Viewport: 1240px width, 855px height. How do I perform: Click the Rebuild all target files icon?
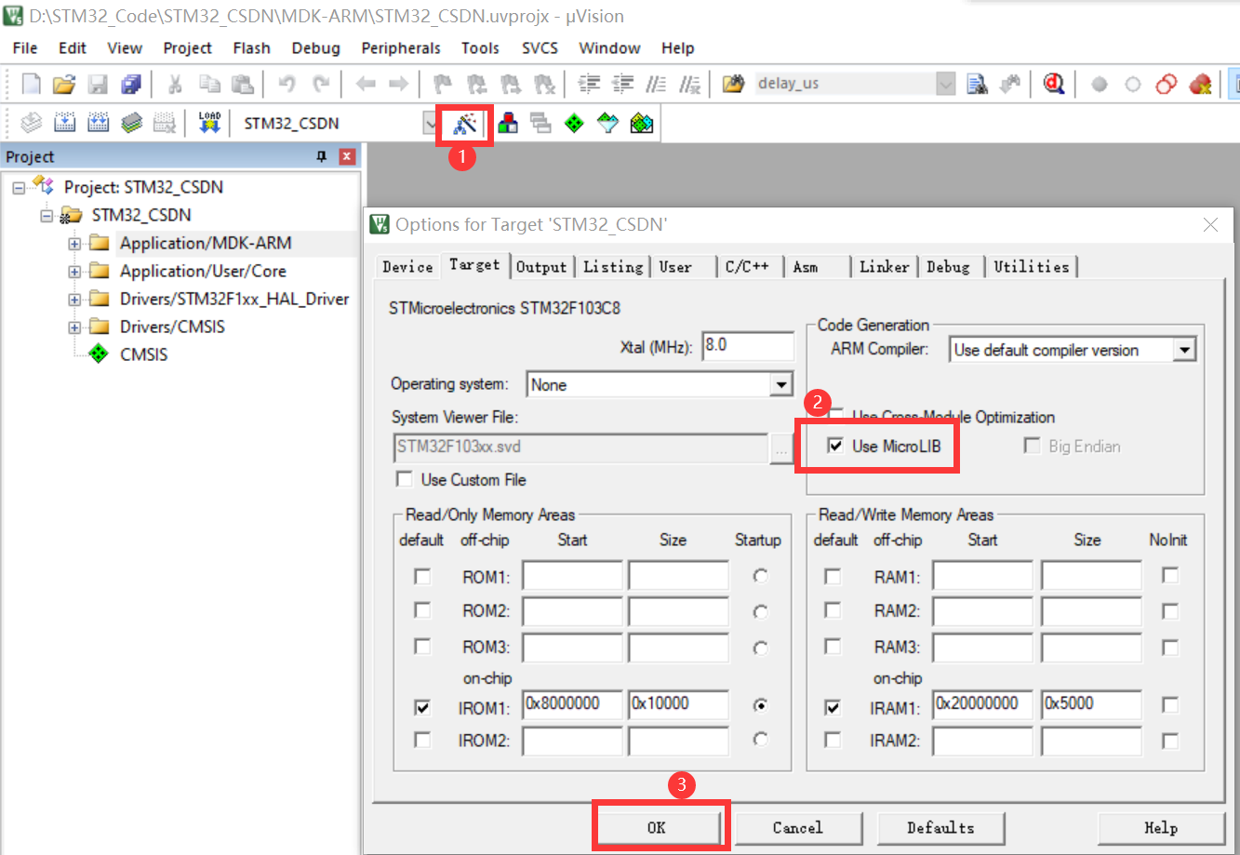(98, 123)
